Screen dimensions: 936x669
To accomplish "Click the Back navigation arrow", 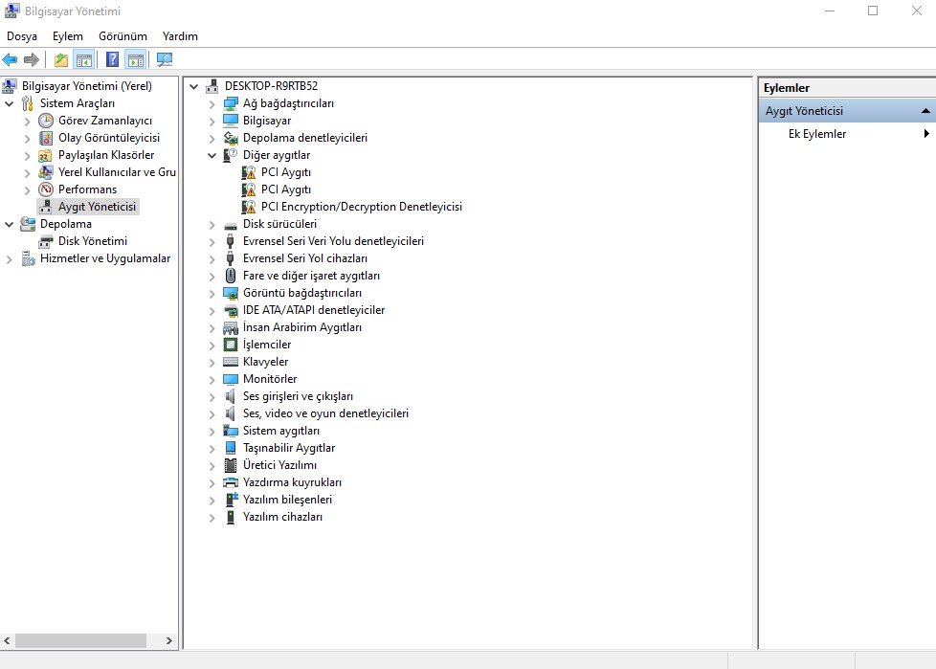I will pyautogui.click(x=10, y=58).
